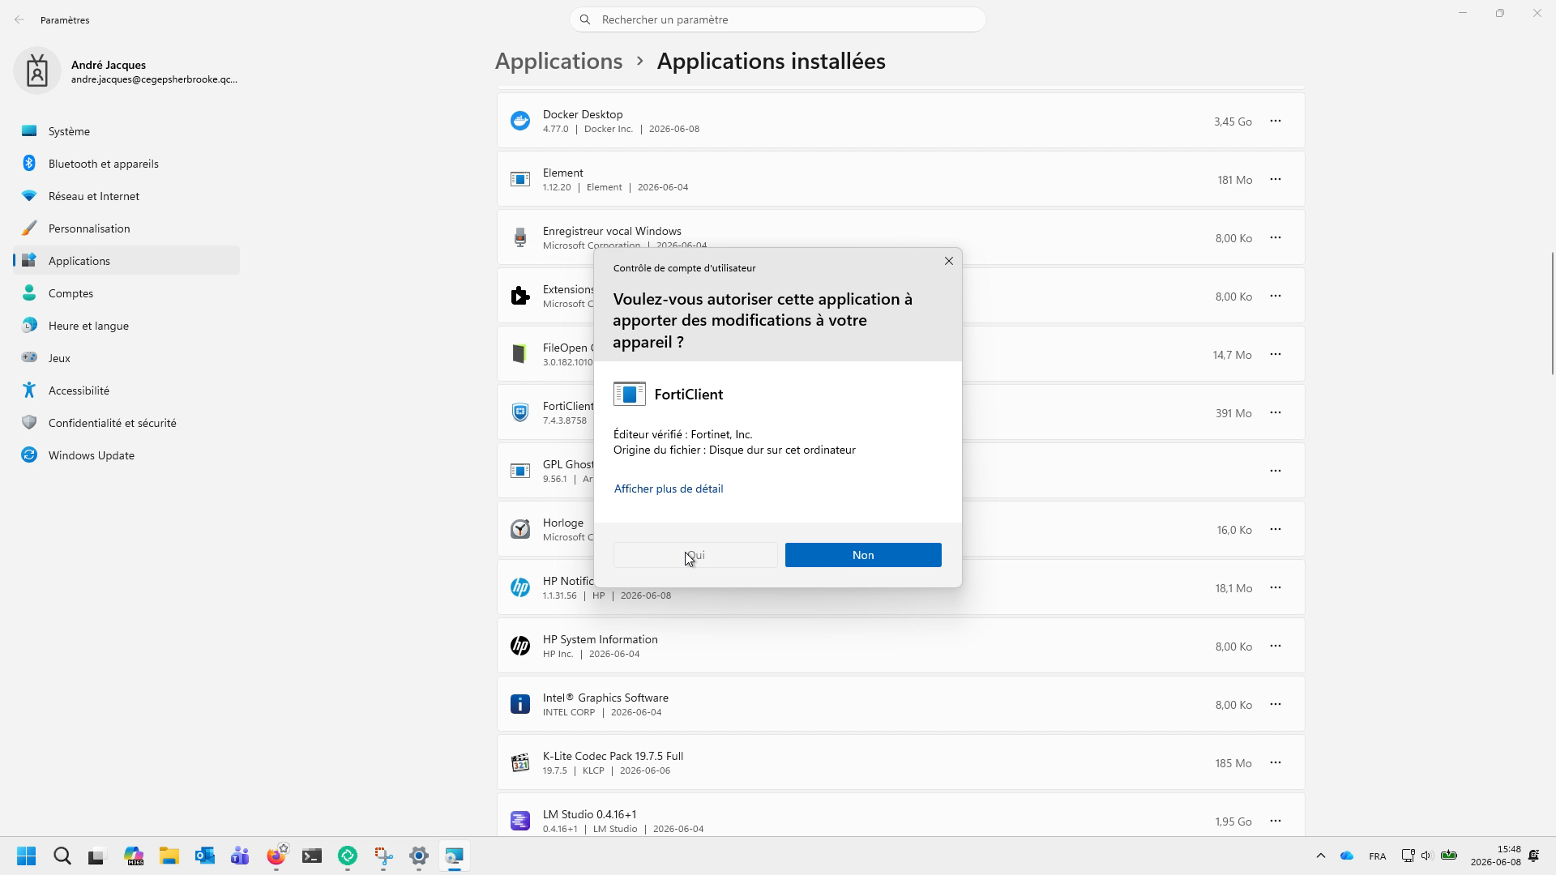Image resolution: width=1556 pixels, height=875 pixels.
Task: Open options for Intel Graphics Software
Action: tap(1276, 705)
